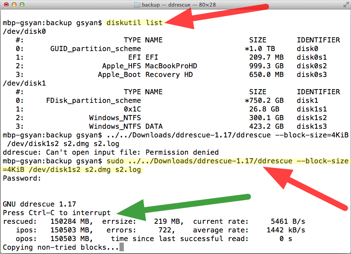The width and height of the screenshot is (351, 254).
Task: Click 'Press Ctrl-C to interrupt' line
Action: click(57, 213)
